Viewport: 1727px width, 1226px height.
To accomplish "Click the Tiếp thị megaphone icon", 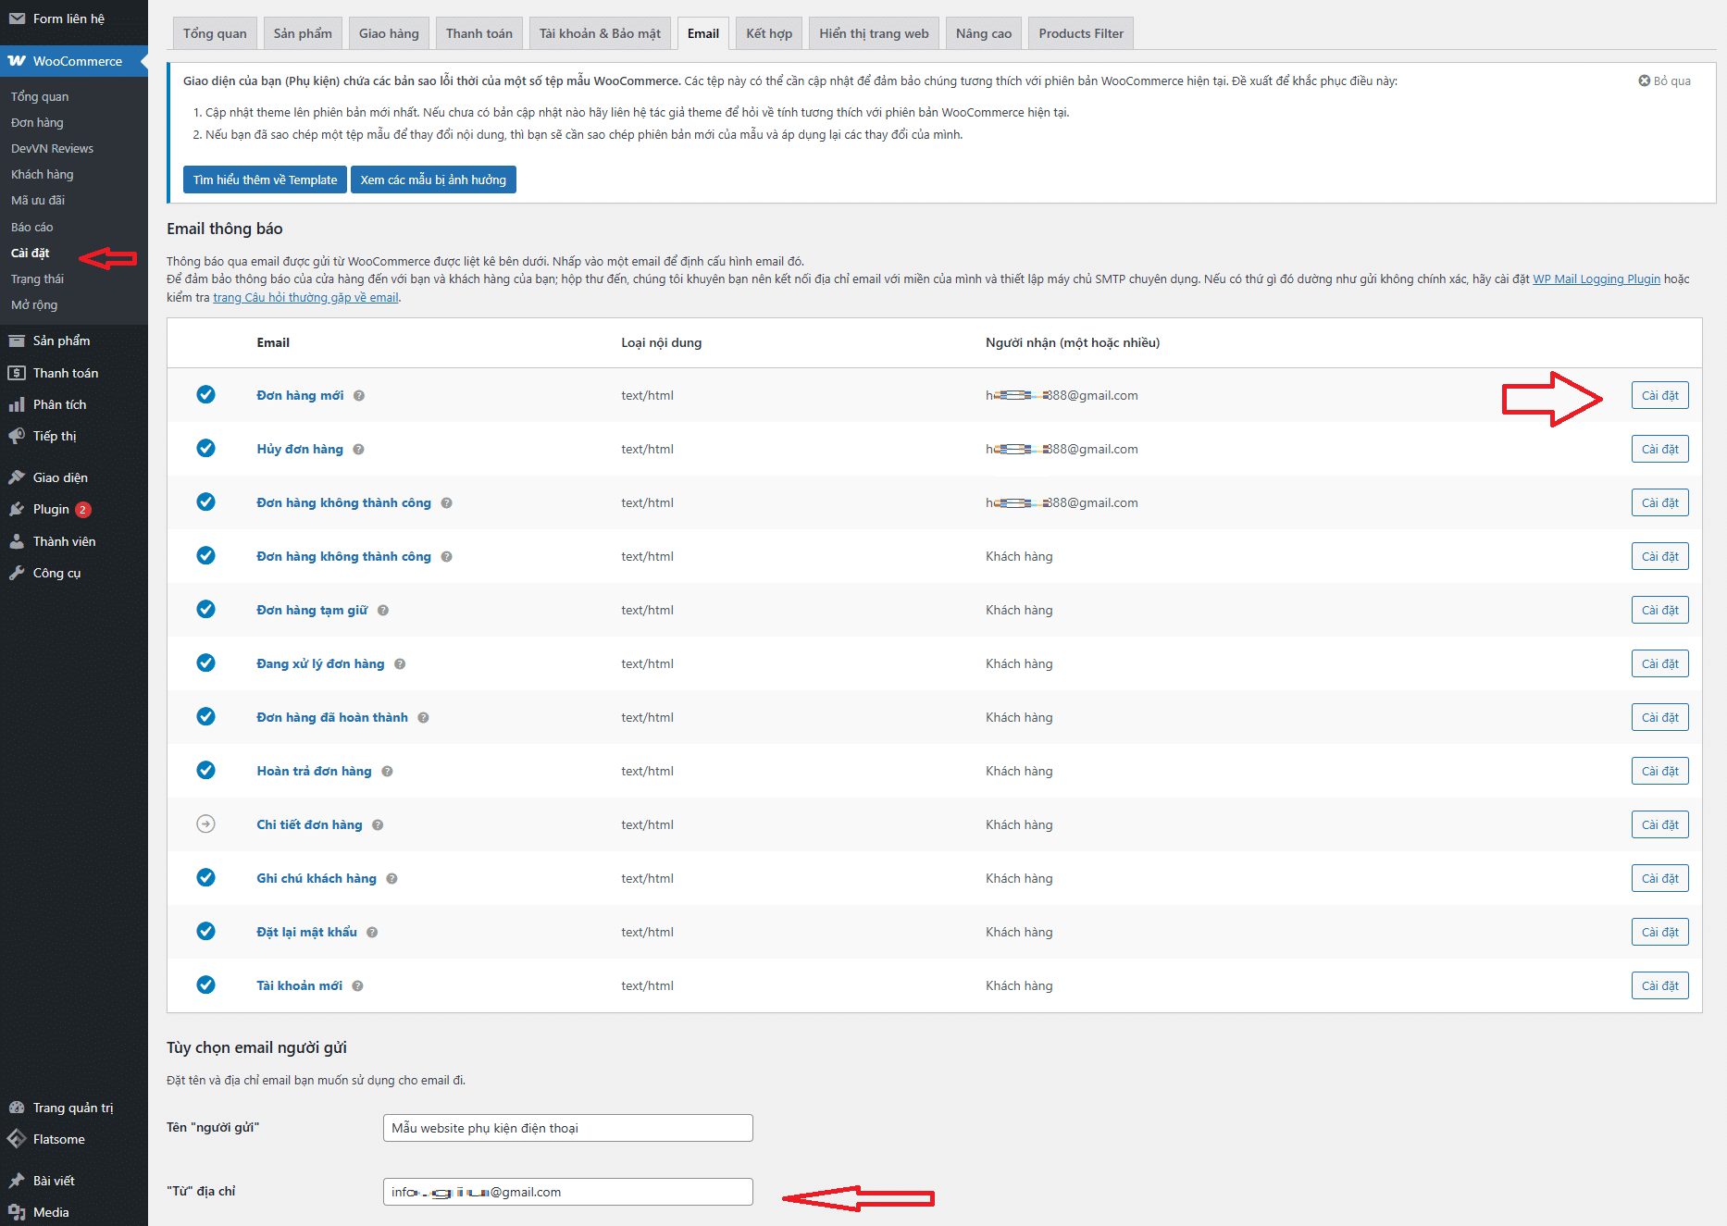I will click(17, 436).
